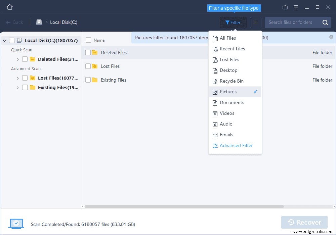Click the Recover button
This screenshot has height=235, width=336.
click(x=304, y=222)
